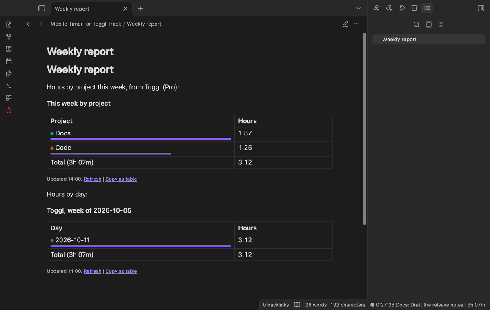
Task: Open a new tab with plus
Action: tap(140, 8)
